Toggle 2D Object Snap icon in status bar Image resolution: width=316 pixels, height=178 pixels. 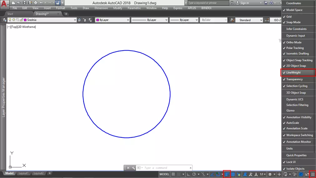click(218, 174)
